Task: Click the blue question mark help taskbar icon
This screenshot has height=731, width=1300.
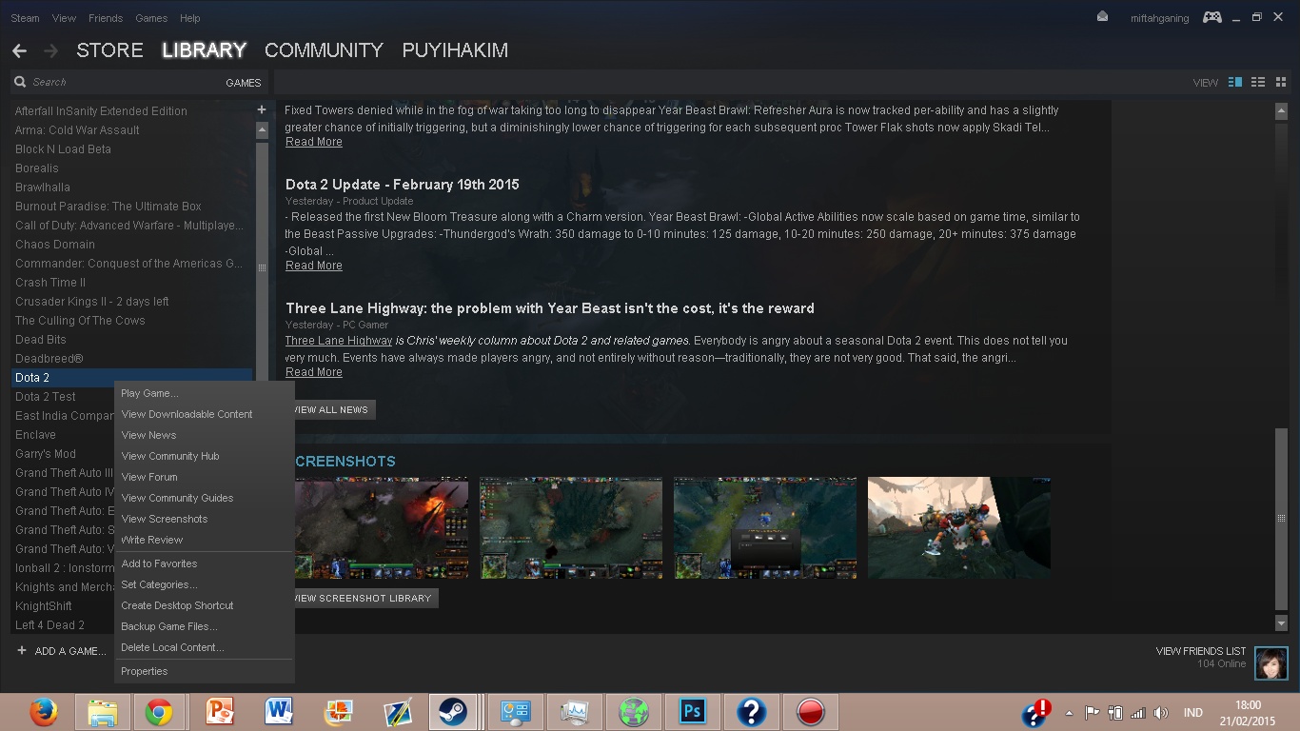Action: pos(751,712)
